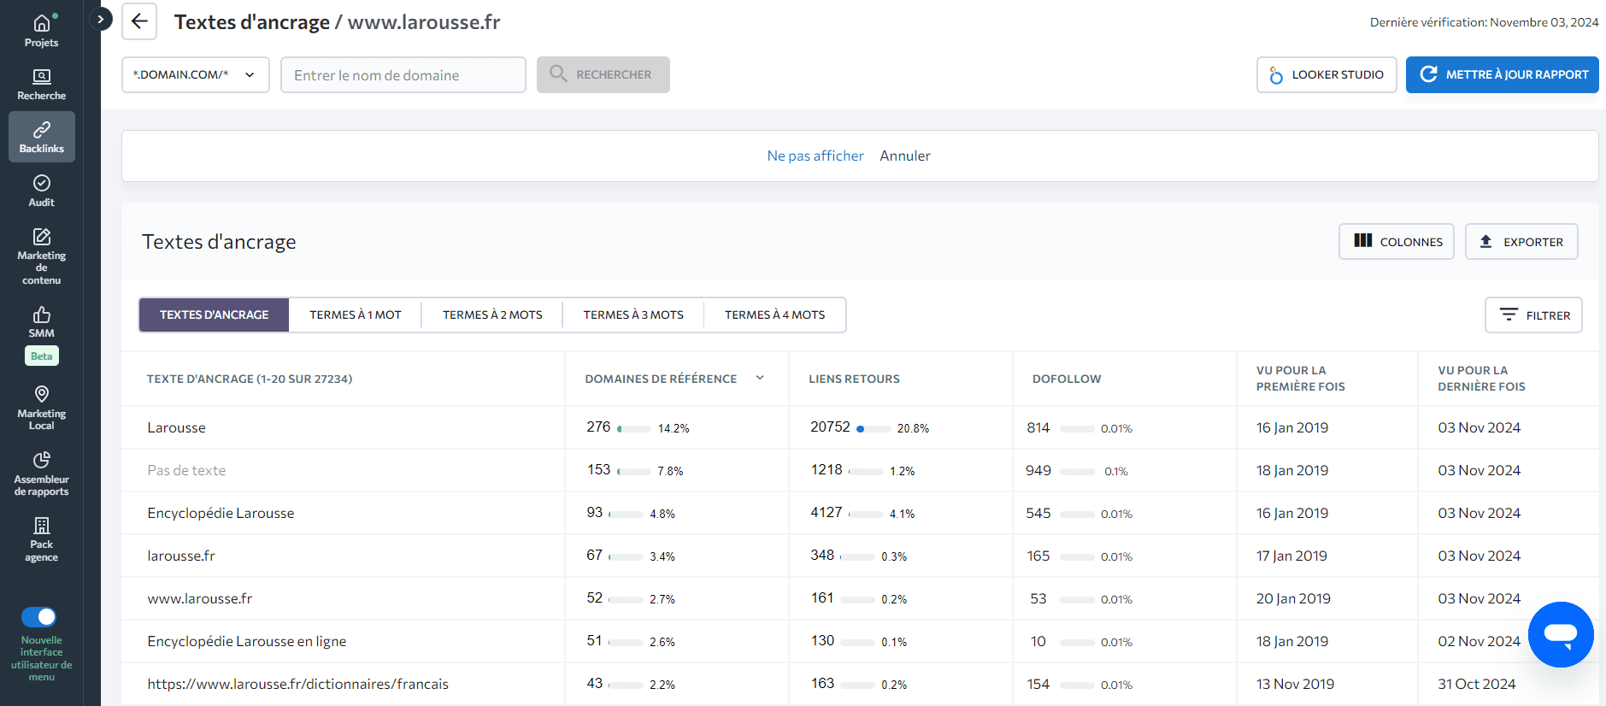
Task: Click www.larousse.fr anchor text row
Action: (x=200, y=598)
